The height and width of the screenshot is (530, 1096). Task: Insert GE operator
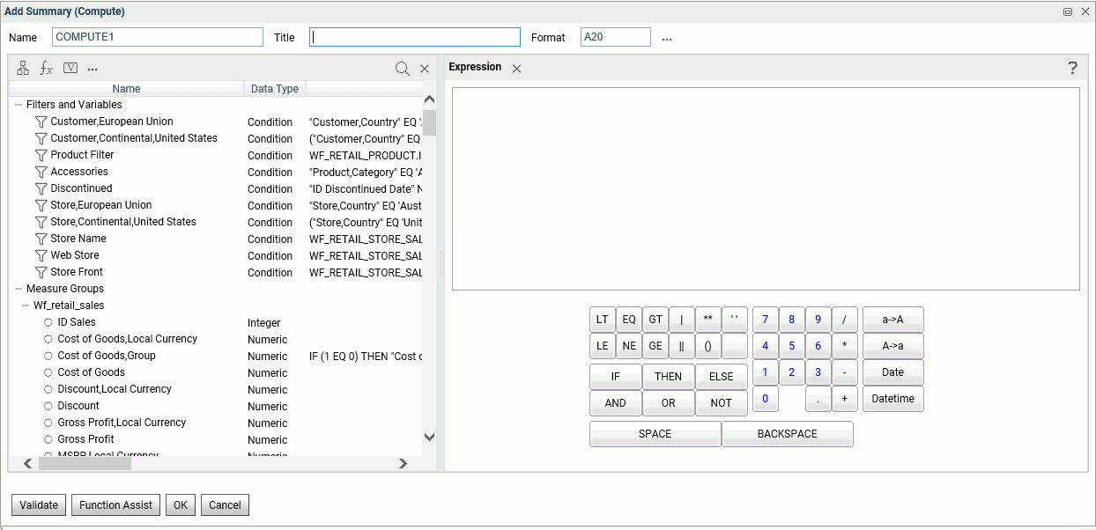(655, 346)
